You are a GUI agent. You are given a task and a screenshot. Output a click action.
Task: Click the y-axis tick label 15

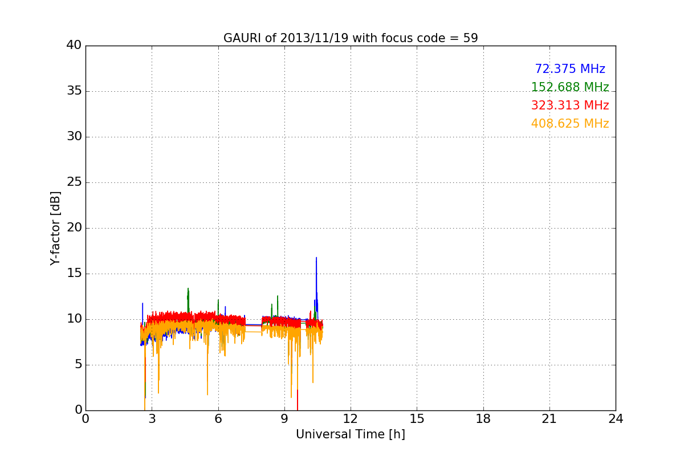[74, 274]
